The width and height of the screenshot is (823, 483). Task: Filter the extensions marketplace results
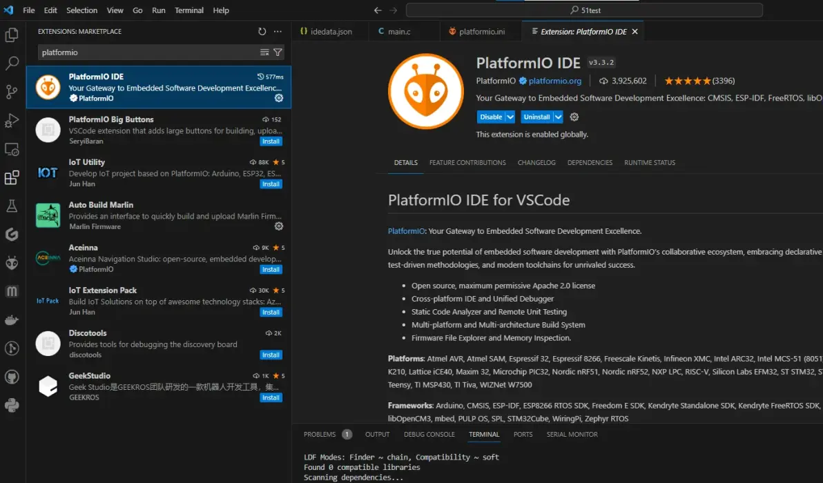(x=278, y=52)
